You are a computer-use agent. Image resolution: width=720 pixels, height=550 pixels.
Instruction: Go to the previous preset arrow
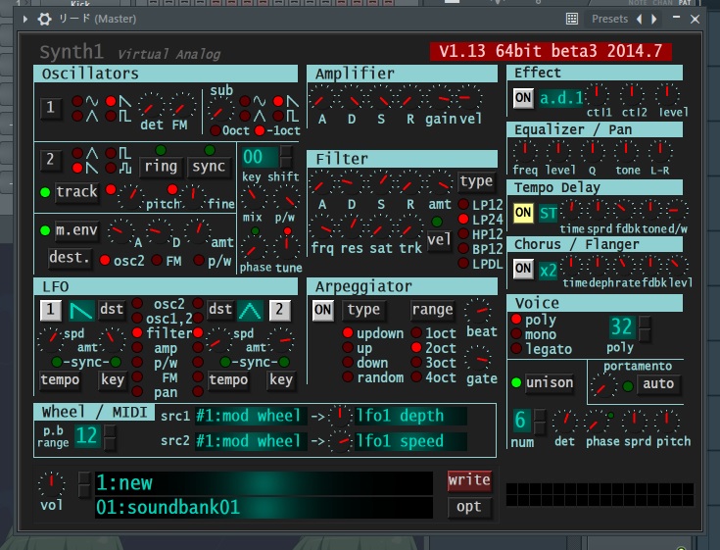639,19
